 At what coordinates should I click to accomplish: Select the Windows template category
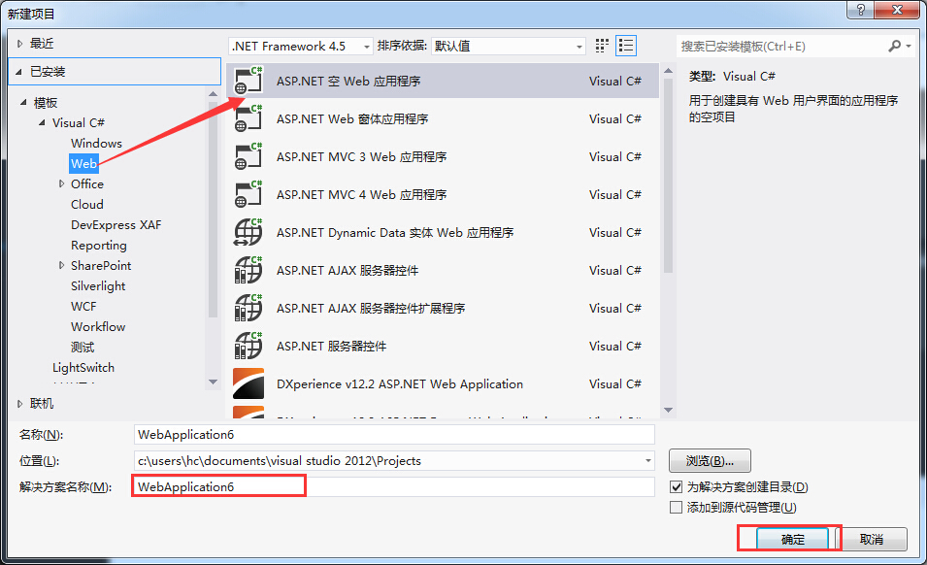coord(96,143)
